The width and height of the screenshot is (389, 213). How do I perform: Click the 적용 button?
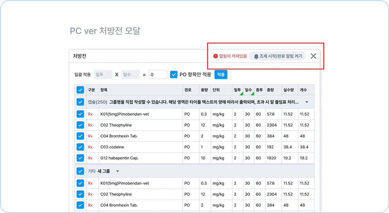[221, 75]
